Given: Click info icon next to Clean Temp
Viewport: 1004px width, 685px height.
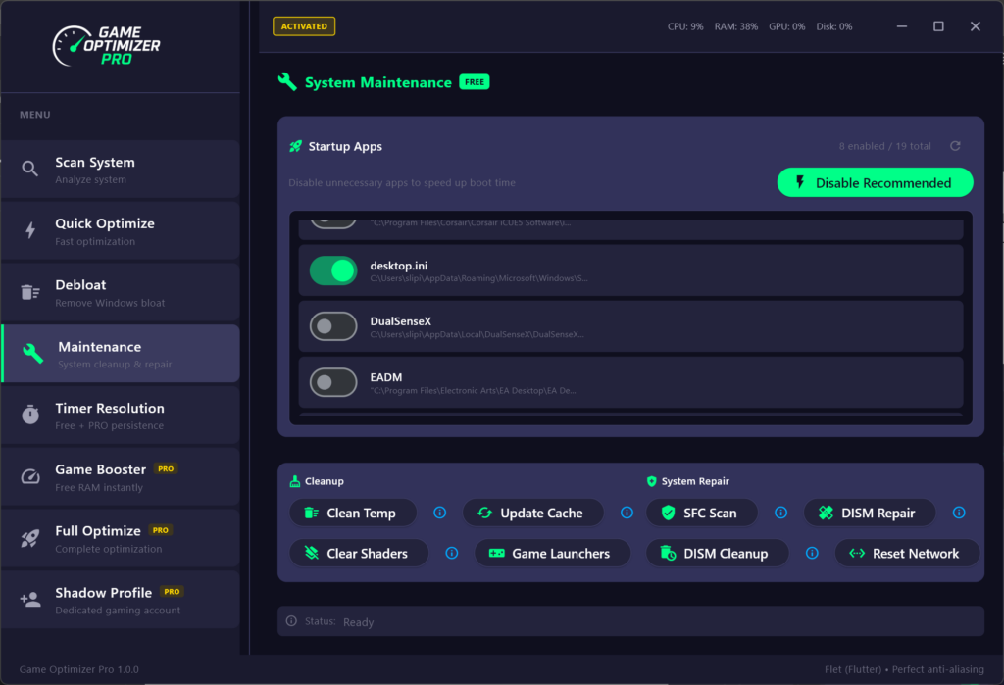Looking at the screenshot, I should [440, 513].
